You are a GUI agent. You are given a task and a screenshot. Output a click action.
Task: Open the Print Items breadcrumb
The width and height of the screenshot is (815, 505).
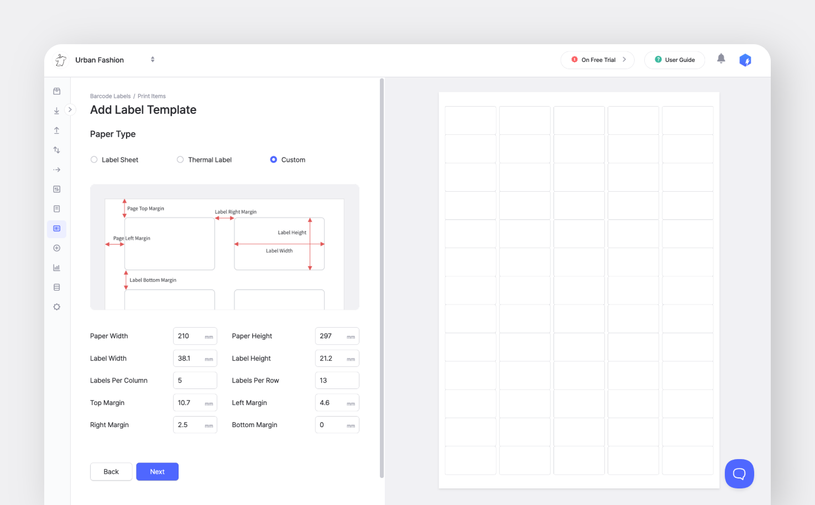[151, 96]
